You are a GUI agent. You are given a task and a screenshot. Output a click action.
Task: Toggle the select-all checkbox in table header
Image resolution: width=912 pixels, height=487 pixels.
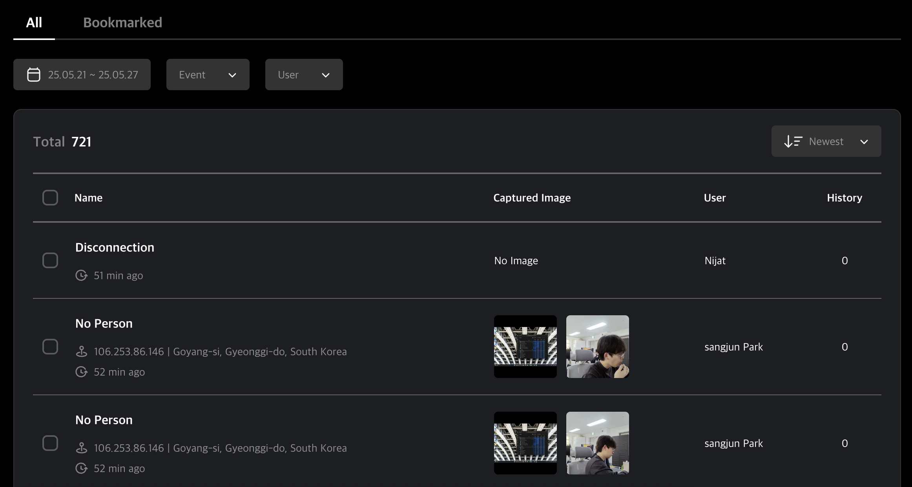coord(50,198)
